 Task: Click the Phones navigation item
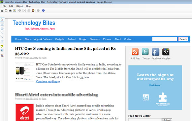(x=107, y=39)
